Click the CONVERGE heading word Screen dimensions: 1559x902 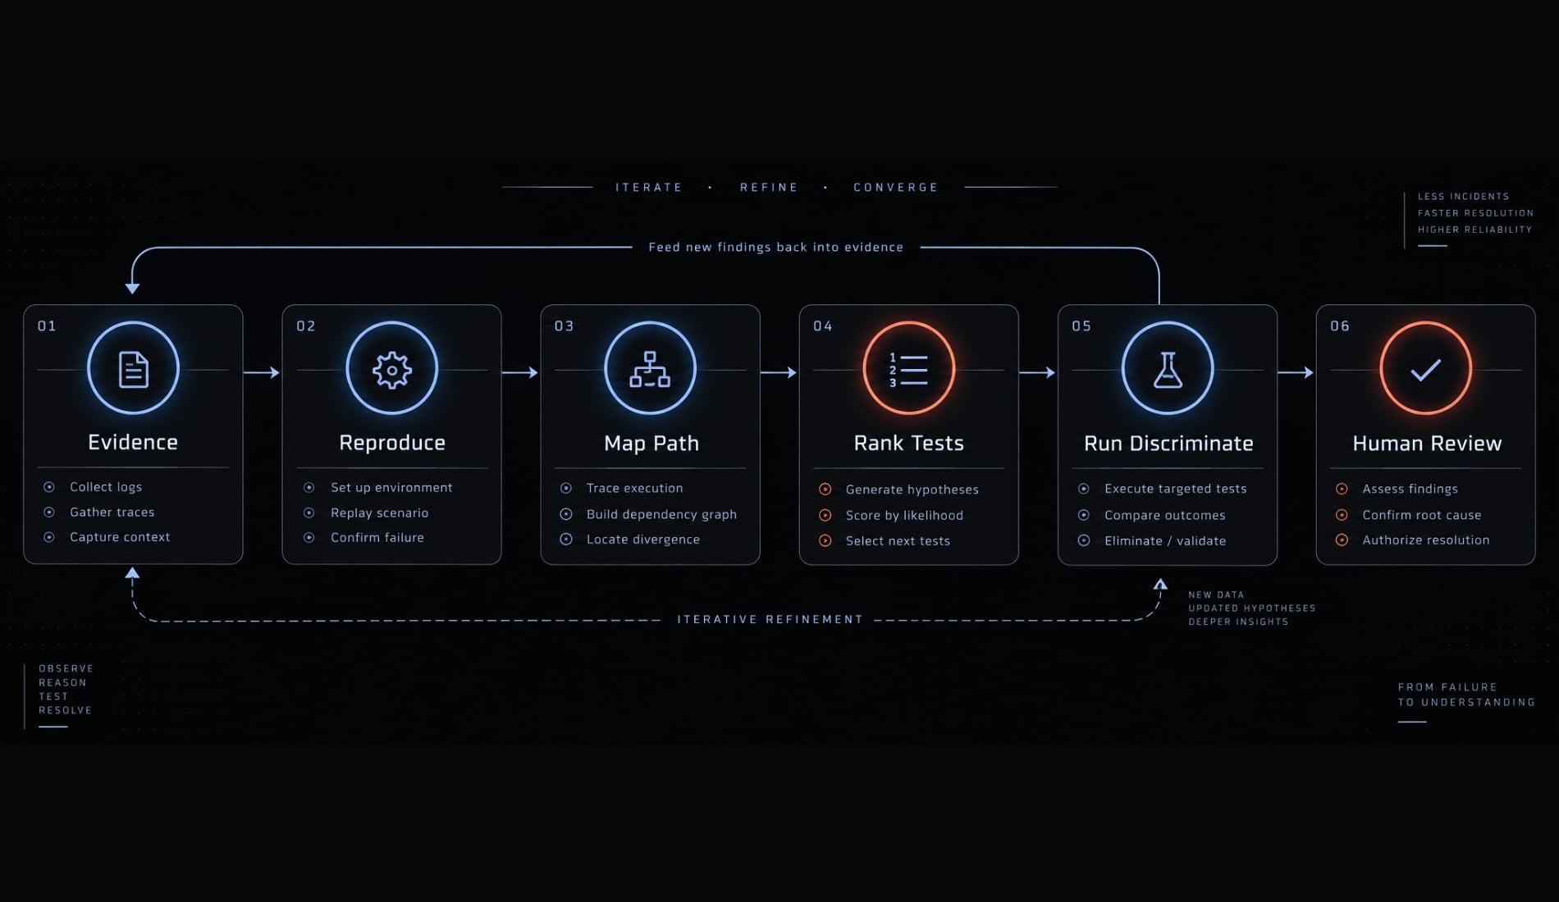point(895,187)
